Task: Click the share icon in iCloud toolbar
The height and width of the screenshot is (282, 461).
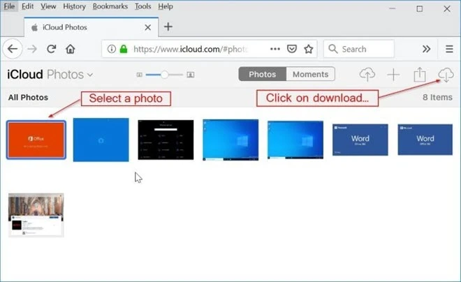Action: click(419, 74)
